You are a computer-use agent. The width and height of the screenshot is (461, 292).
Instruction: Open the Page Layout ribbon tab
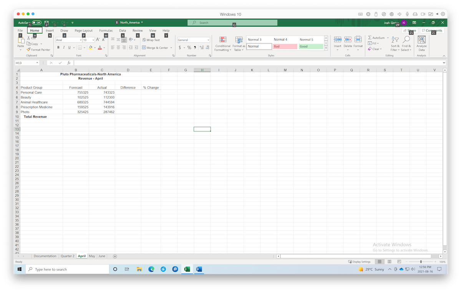tap(84, 31)
